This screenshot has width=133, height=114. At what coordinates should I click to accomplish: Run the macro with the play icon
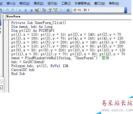coord(20,10)
